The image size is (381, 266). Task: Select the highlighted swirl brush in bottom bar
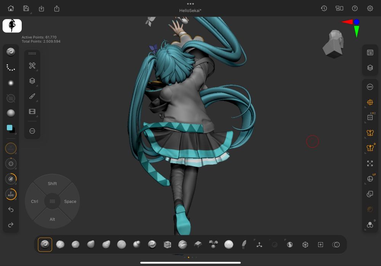[x=45, y=244]
